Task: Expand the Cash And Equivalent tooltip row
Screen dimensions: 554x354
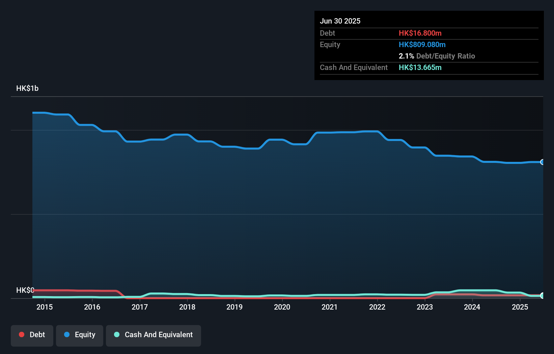Action: tap(354, 67)
